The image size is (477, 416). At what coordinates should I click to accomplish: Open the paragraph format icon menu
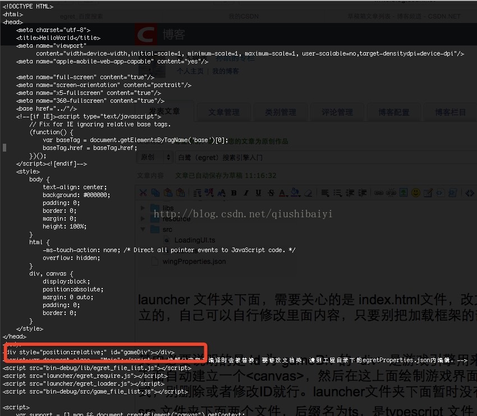coord(197,193)
